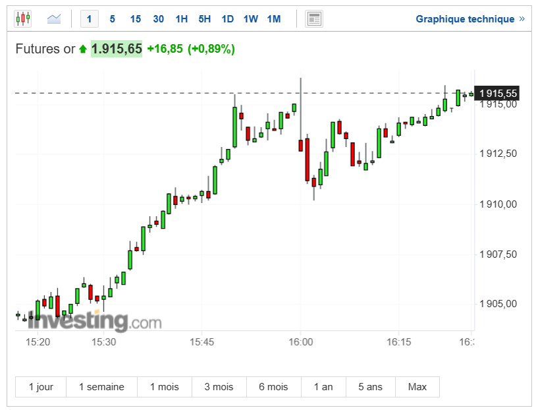This screenshot has width=536, height=410.
Task: Choose the 6 mois range button
Action: tap(274, 387)
